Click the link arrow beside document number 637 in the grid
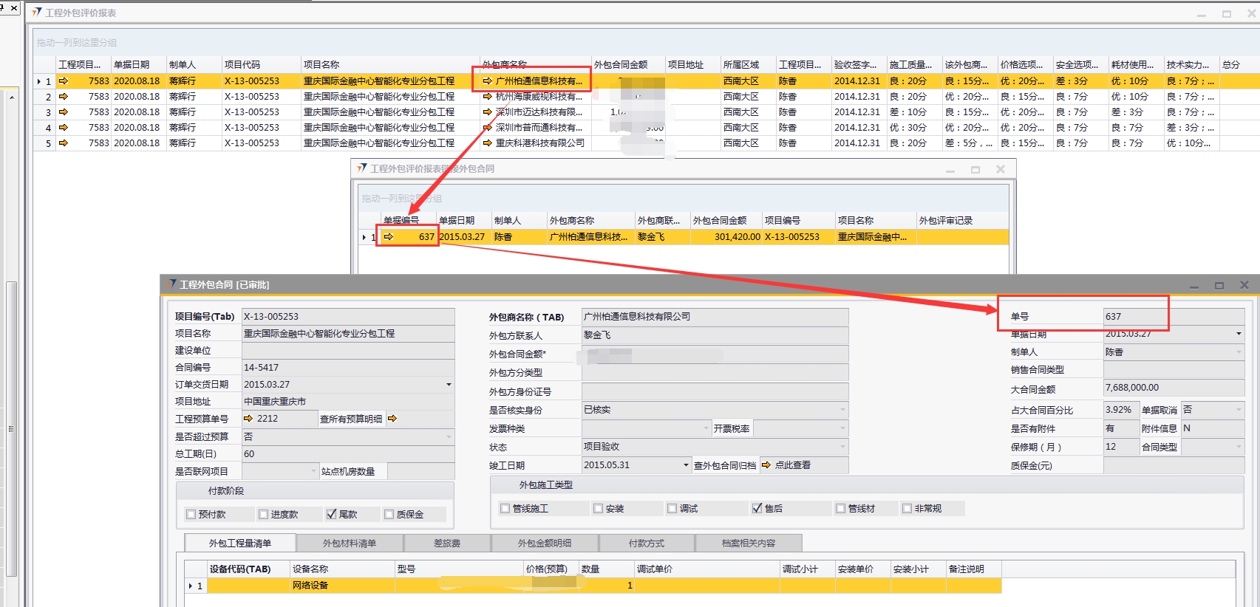The height and width of the screenshot is (607, 1260). click(x=389, y=237)
